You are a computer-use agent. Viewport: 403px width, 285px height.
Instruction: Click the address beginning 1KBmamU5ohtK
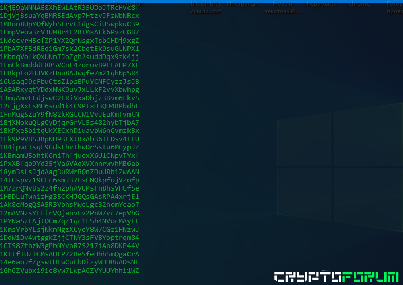tap(69, 155)
